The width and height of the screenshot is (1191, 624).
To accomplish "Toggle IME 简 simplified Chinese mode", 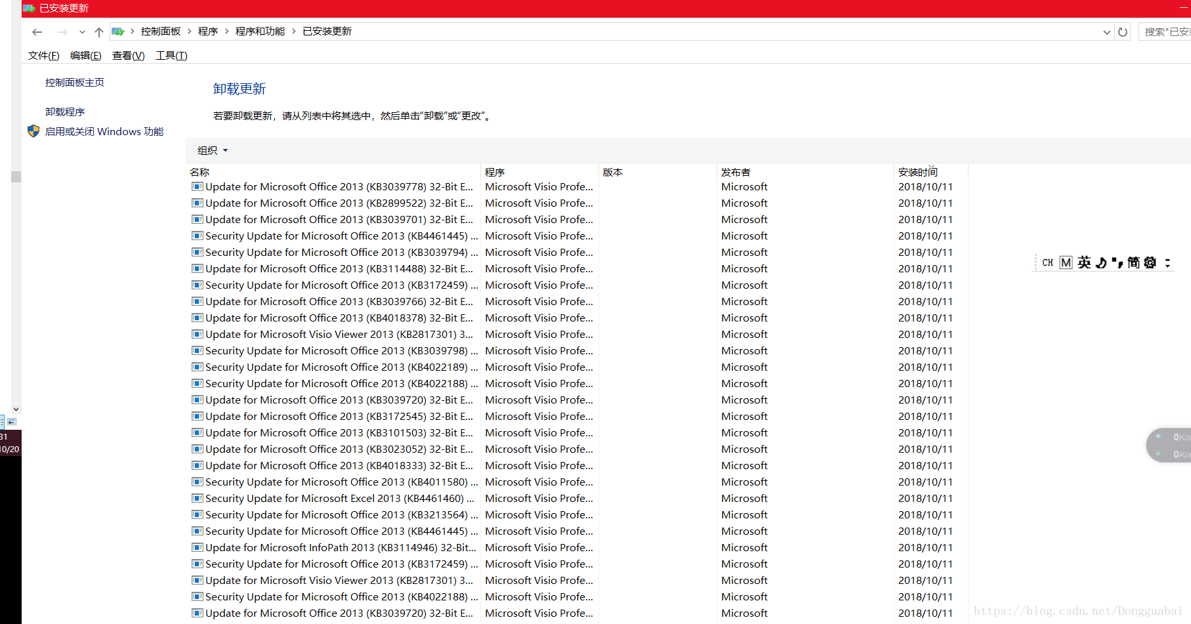I will pos(1134,262).
